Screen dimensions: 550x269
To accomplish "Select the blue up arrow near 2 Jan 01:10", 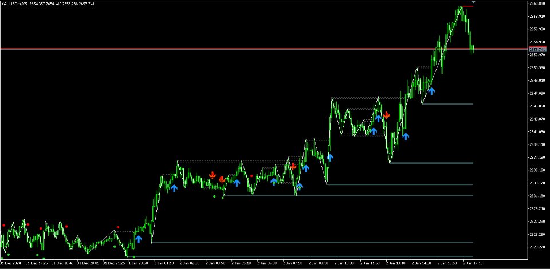I will [x=174, y=188].
